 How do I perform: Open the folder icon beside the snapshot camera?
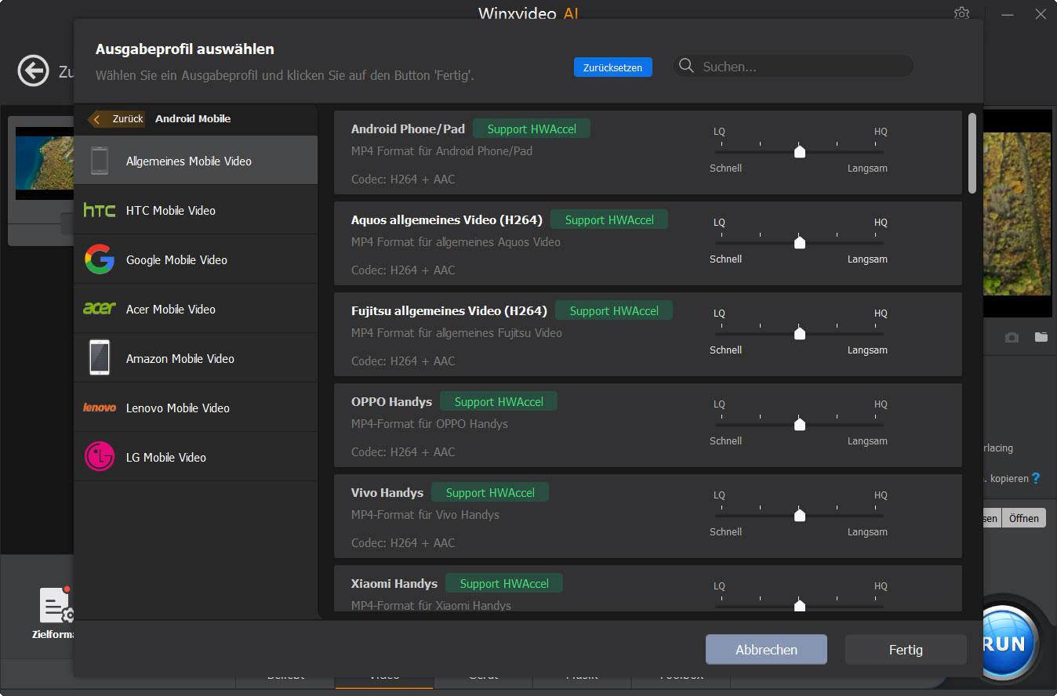[x=1041, y=337]
